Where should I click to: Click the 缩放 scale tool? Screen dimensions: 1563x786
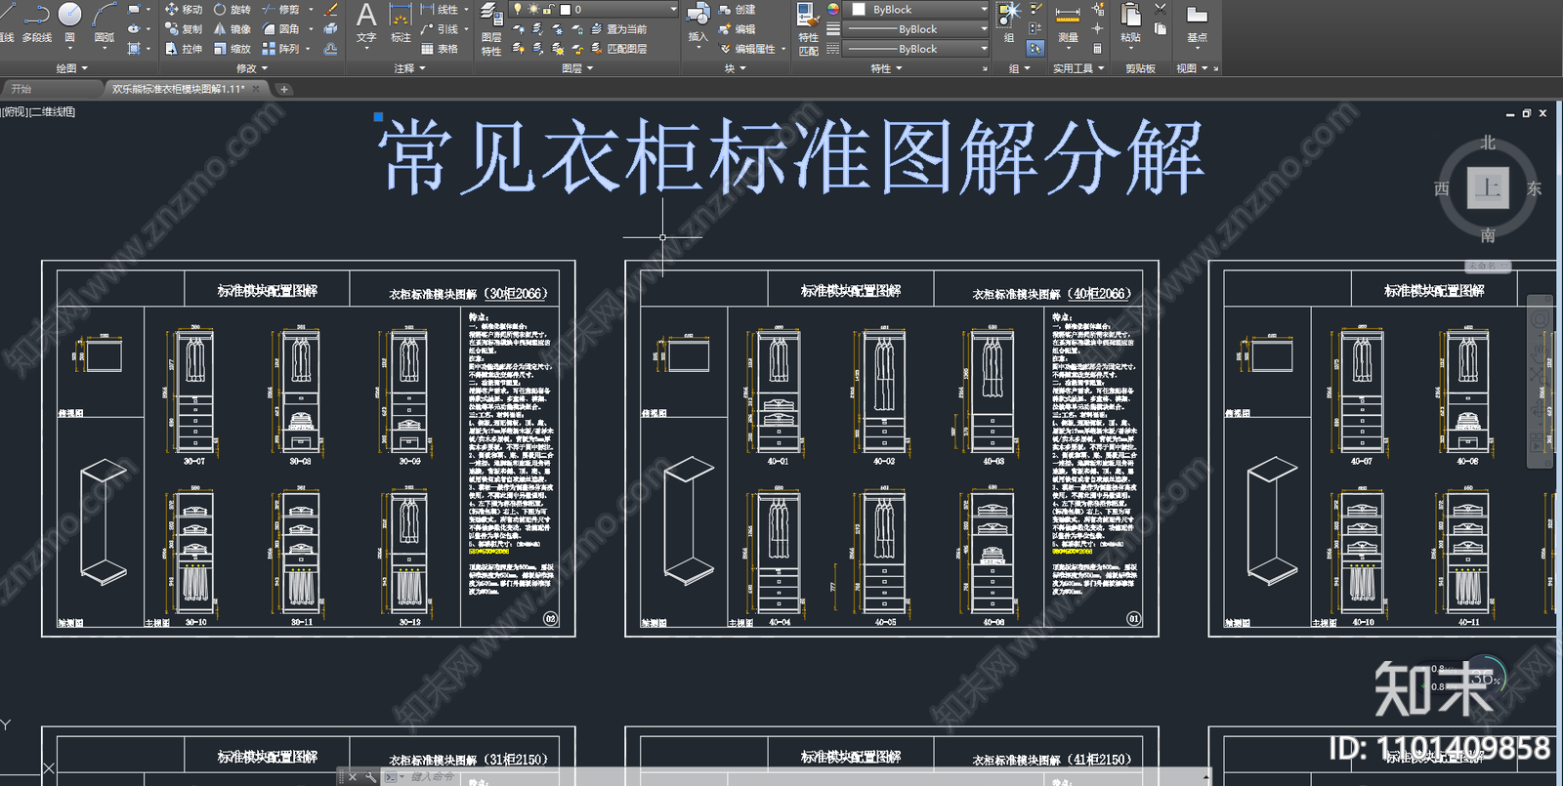[232, 48]
